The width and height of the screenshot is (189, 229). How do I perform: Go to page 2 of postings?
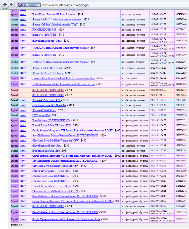pos(21,225)
